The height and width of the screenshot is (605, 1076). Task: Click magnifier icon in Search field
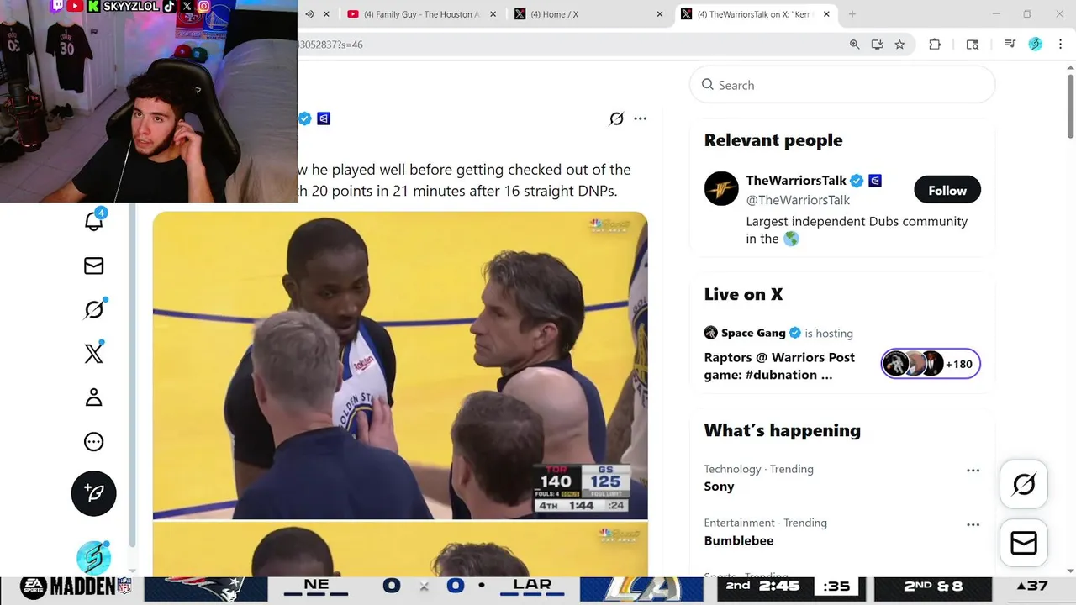tap(708, 85)
